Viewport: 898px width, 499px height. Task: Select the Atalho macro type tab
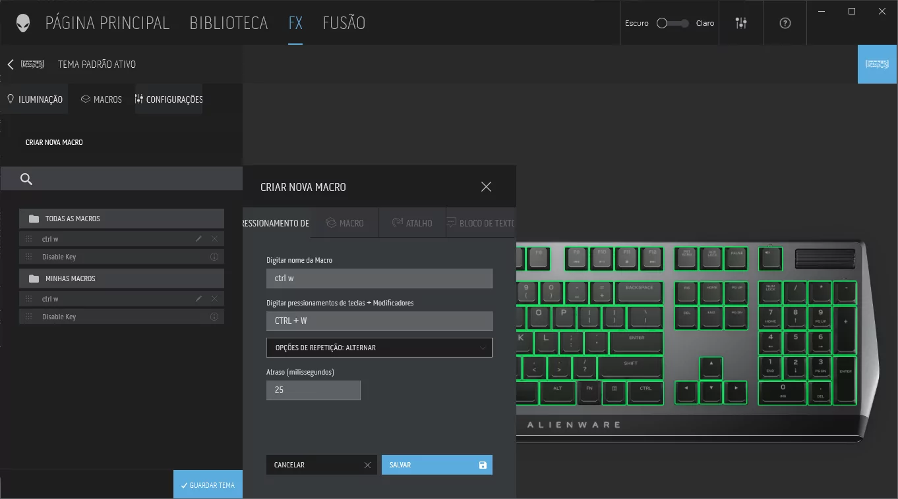pos(412,223)
